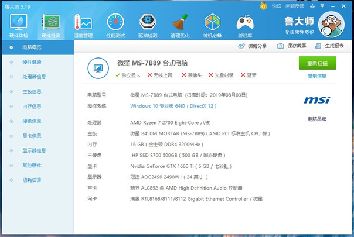Click the 驱动检测 driver detection icon
This screenshot has width=354, height=237.
click(x=147, y=24)
